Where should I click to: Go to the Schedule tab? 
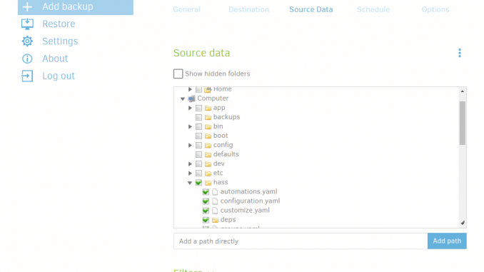(373, 9)
